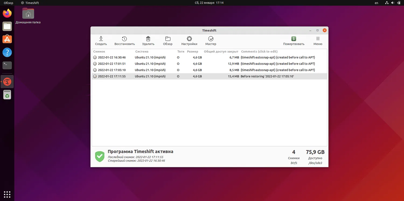Click the clock icon of snapshot 16:30:46
The width and height of the screenshot is (404, 201).
(x=95, y=57)
